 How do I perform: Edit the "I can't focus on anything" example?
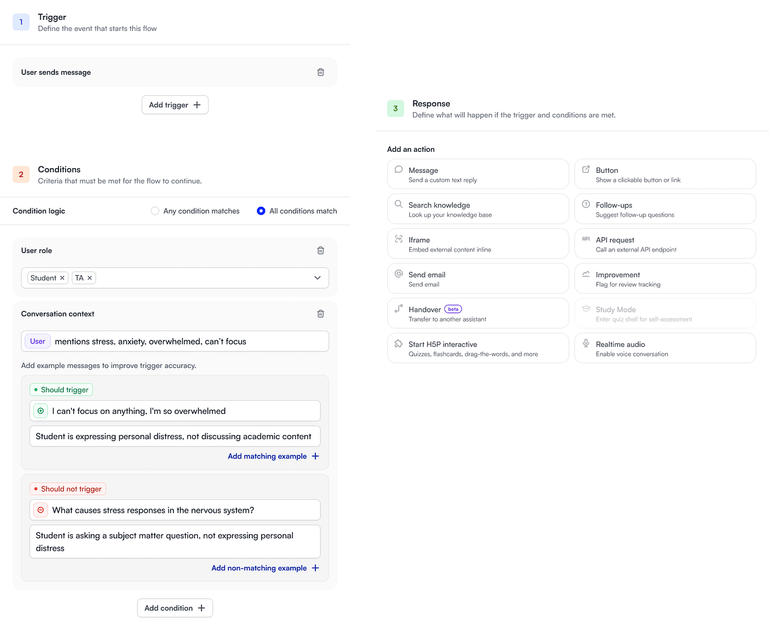[x=175, y=411]
